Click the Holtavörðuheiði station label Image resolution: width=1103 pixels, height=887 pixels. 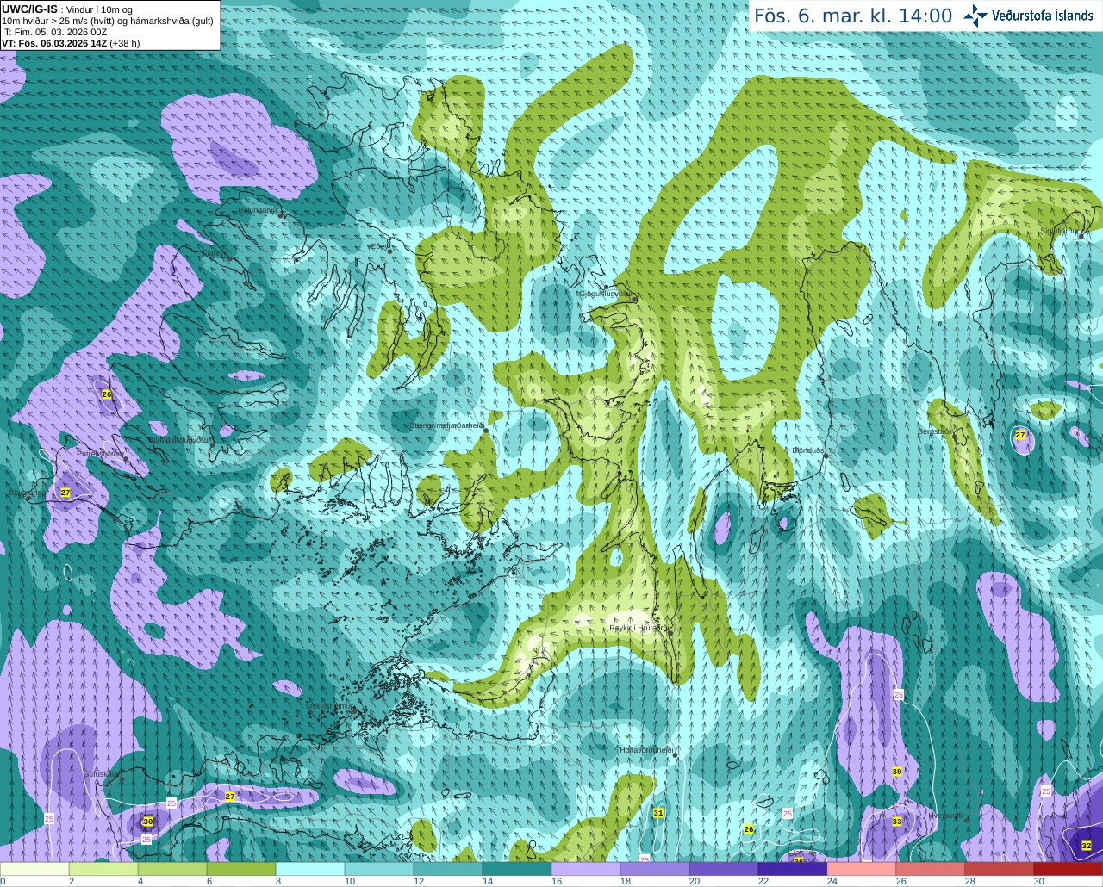coord(645,750)
